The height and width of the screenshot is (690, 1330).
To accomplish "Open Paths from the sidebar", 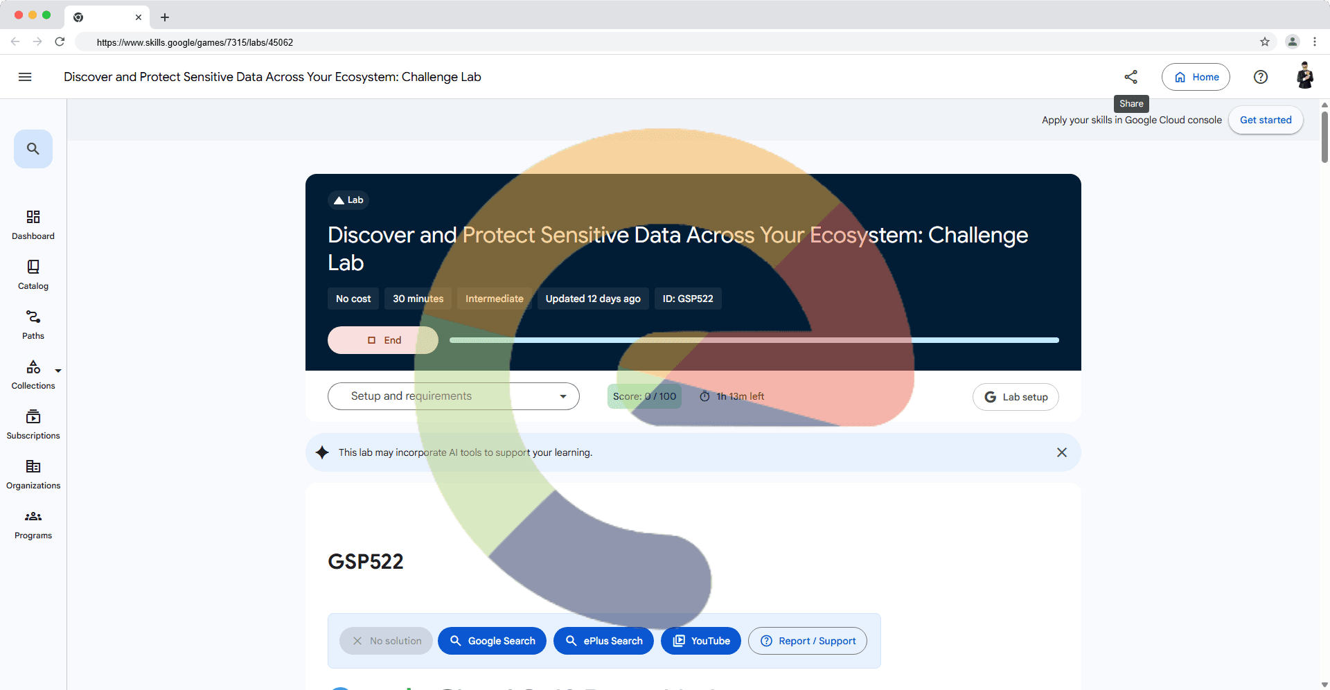I will tap(33, 325).
